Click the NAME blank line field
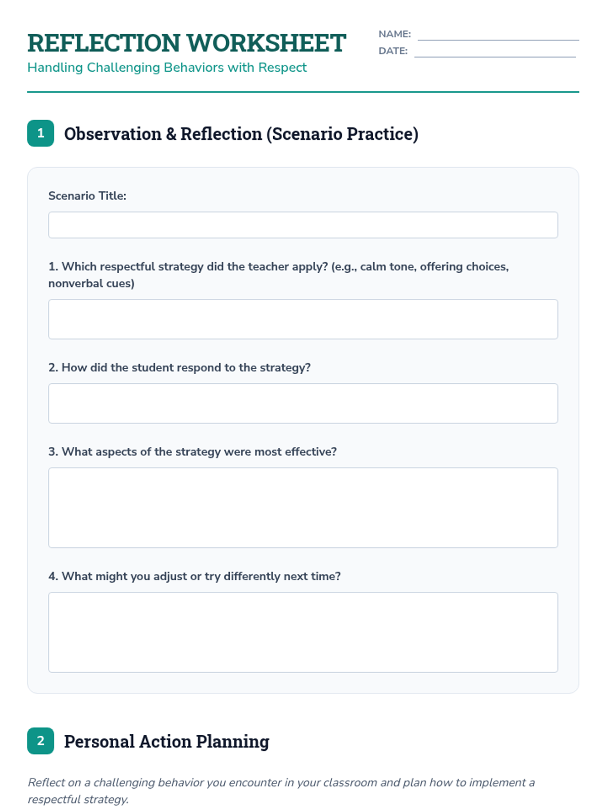The image size is (606, 808). pos(498,35)
